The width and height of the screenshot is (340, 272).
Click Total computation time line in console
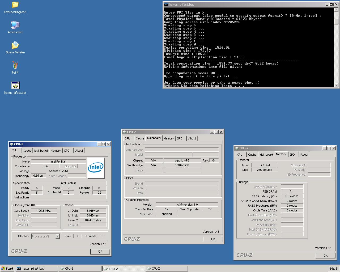221,63
